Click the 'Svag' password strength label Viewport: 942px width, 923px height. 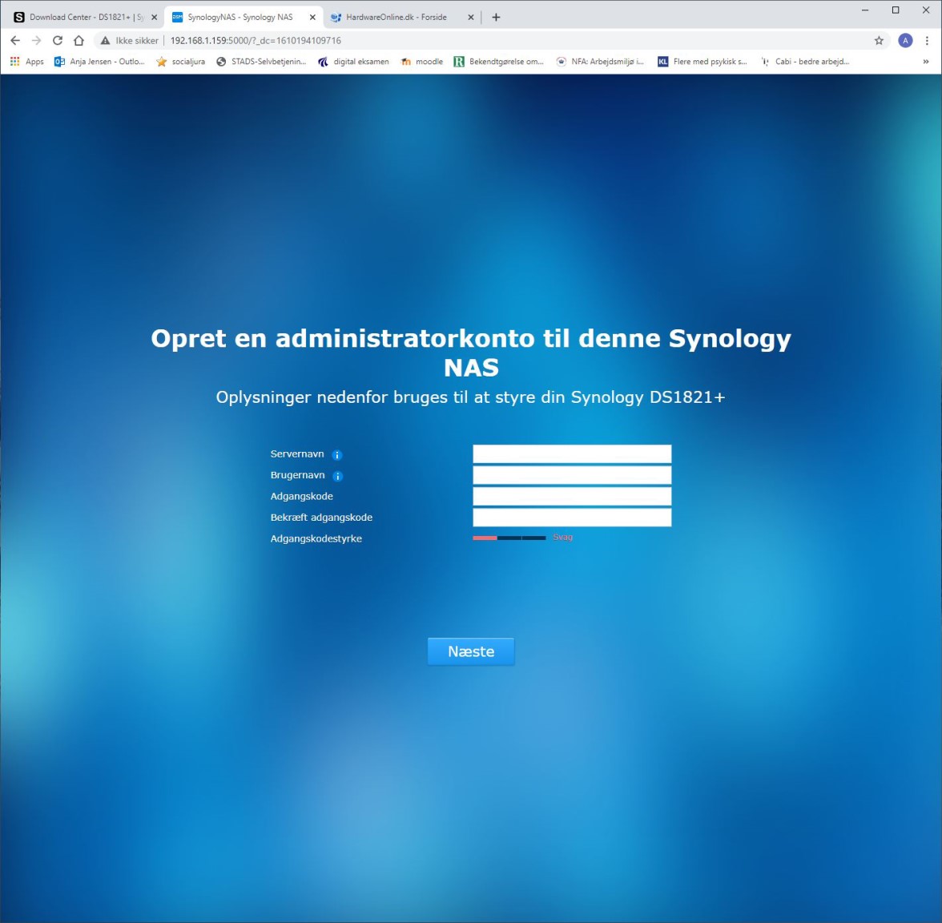coord(562,537)
